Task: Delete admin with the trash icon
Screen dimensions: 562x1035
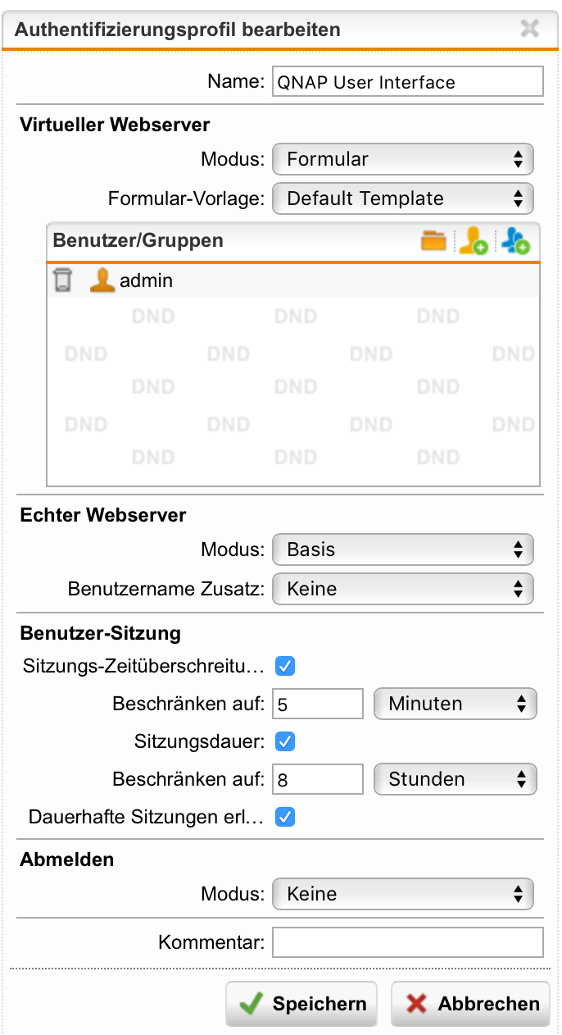Action: pyautogui.click(x=63, y=280)
